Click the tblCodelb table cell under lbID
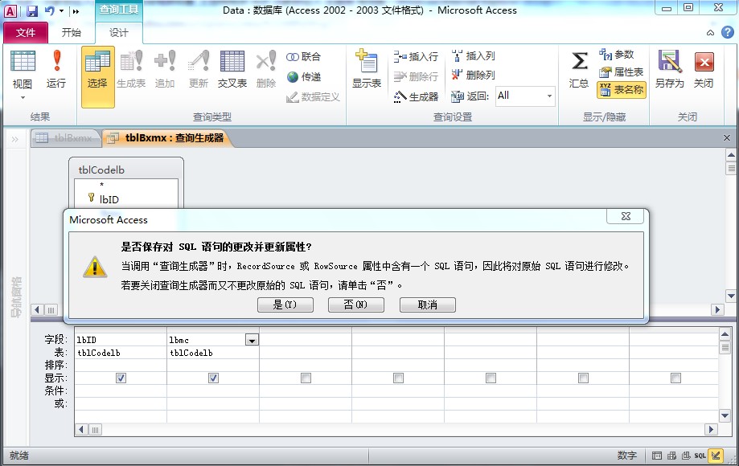The width and height of the screenshot is (739, 466). coord(121,353)
